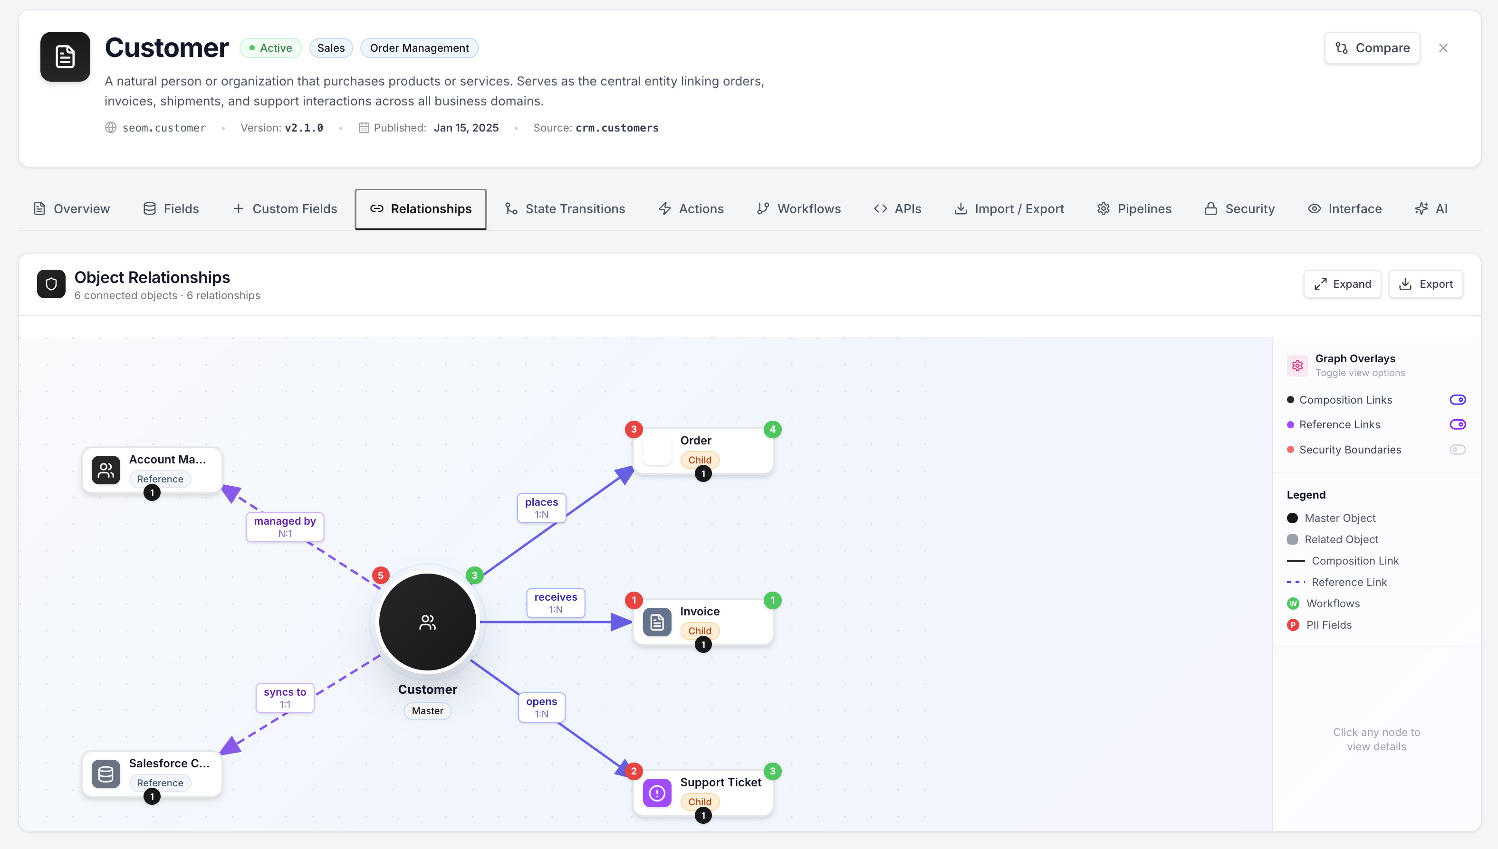The width and height of the screenshot is (1498, 849).
Task: Click the Order node blank icon
Action: pyautogui.click(x=657, y=451)
